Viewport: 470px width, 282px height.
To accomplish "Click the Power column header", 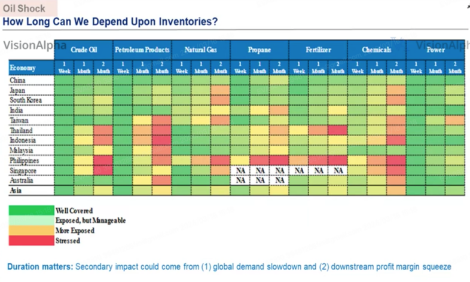I will [x=435, y=50].
